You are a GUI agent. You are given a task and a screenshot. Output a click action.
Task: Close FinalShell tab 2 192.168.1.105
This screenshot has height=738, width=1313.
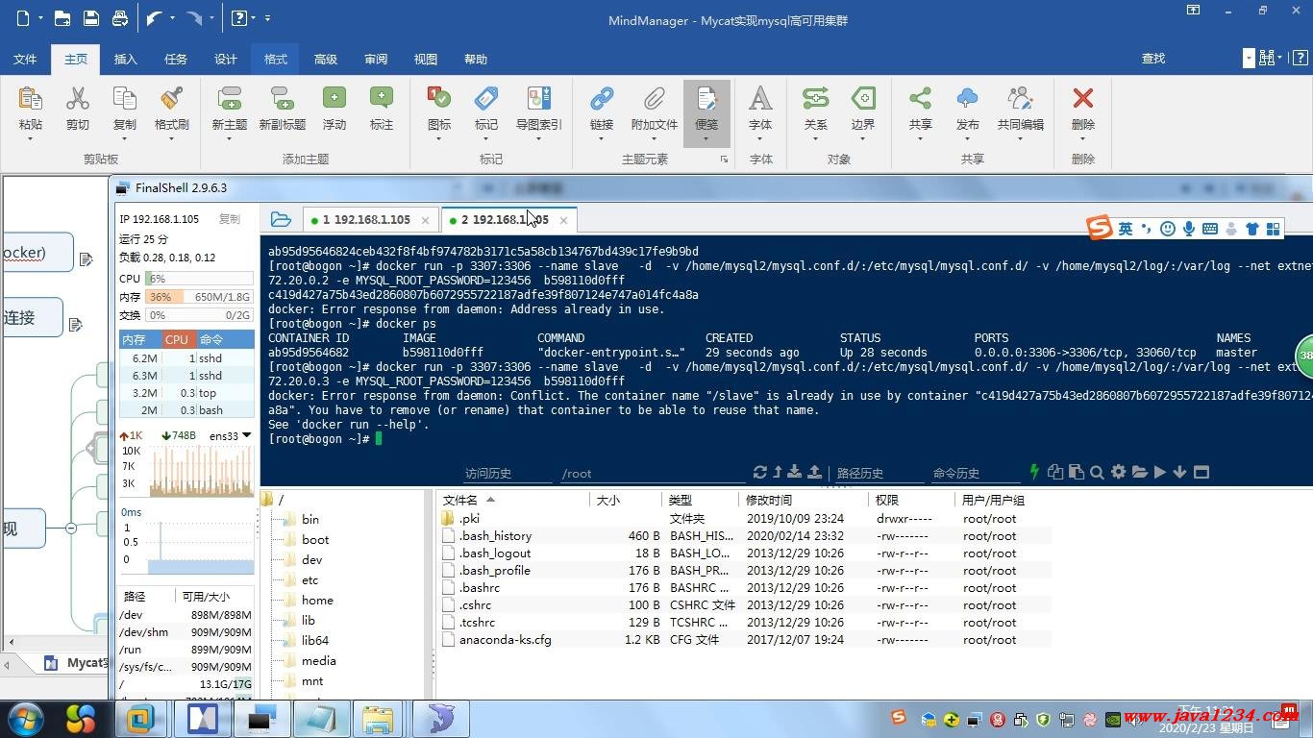click(563, 220)
